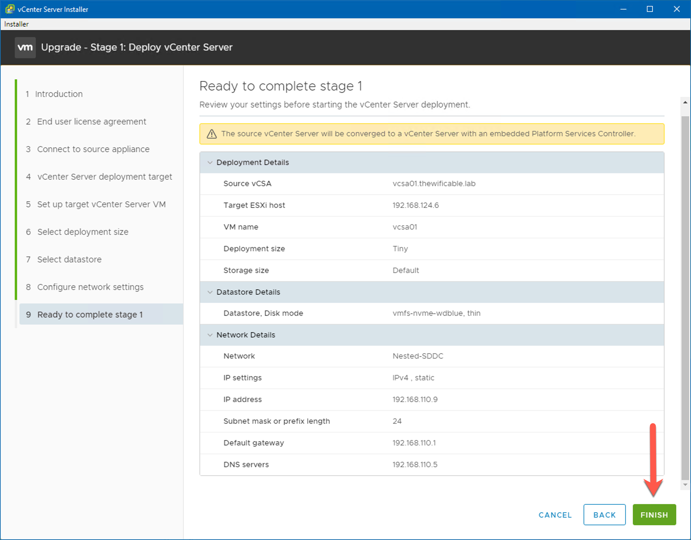Screen dimensions: 691x540
Task: Click the VMware logo in the header
Action: (25, 48)
